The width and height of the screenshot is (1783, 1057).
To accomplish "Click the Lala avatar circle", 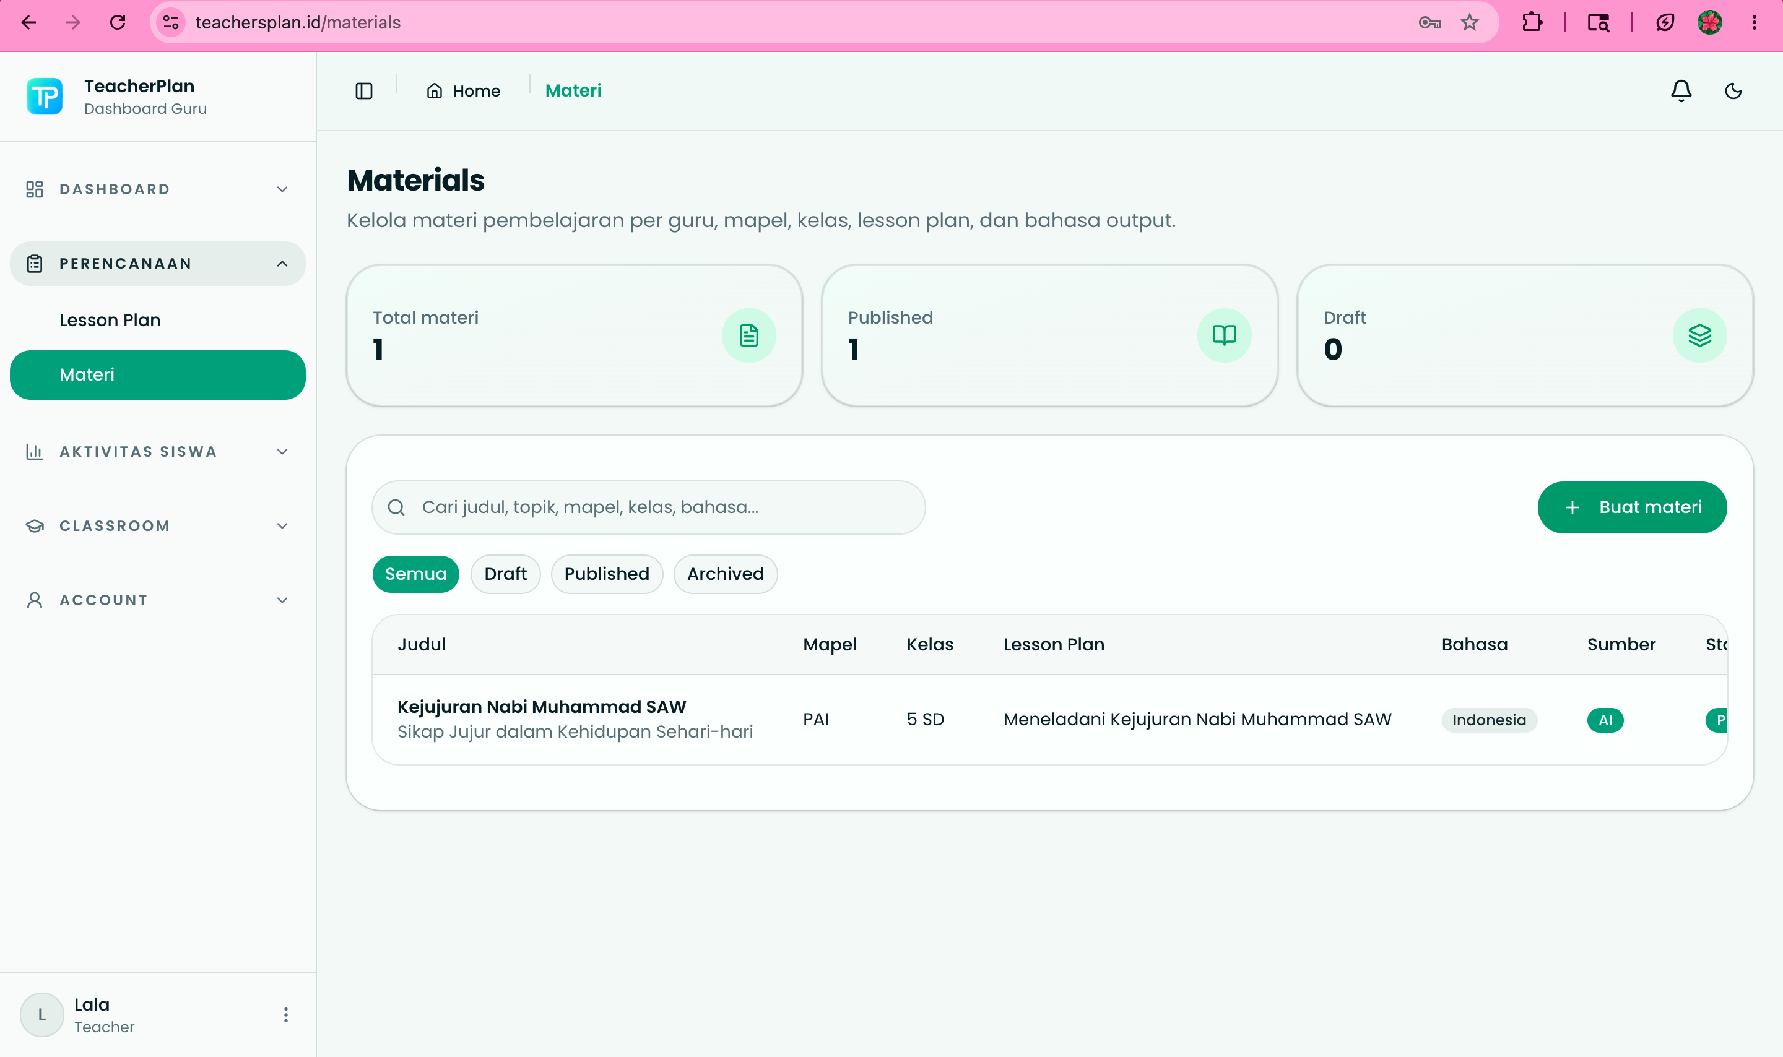I will point(42,1015).
